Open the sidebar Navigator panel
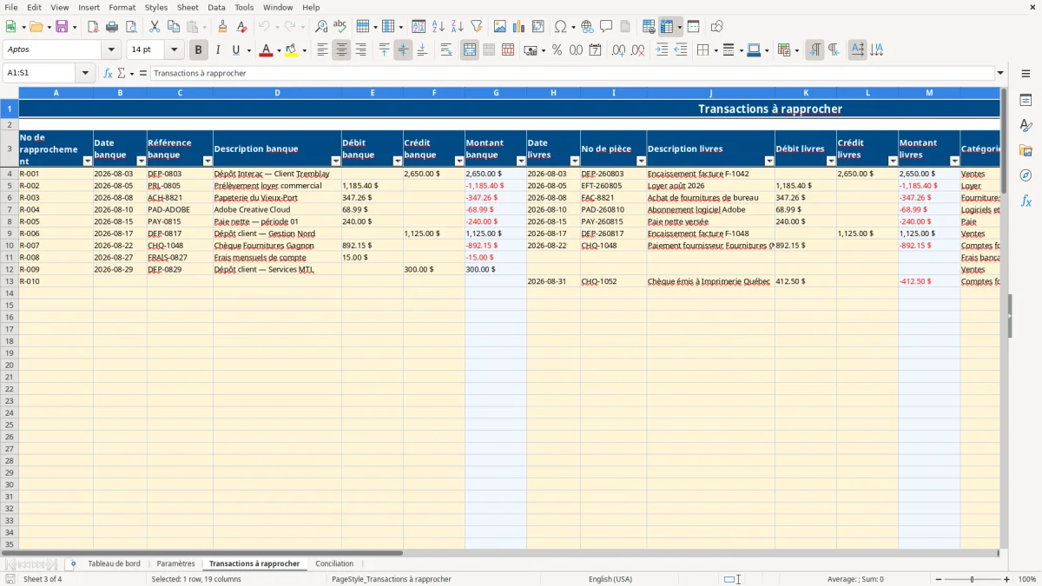Viewport: 1042px width, 586px height. pos(1026,175)
